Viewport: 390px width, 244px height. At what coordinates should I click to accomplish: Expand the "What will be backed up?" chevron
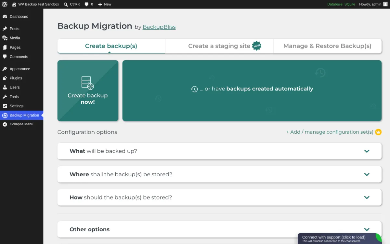(x=367, y=151)
